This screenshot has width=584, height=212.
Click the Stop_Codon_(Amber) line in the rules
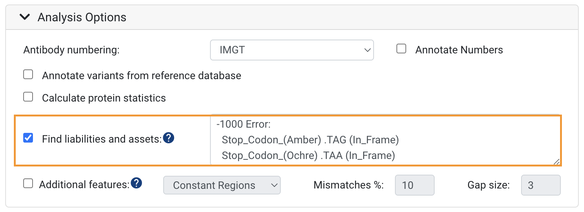[310, 140]
